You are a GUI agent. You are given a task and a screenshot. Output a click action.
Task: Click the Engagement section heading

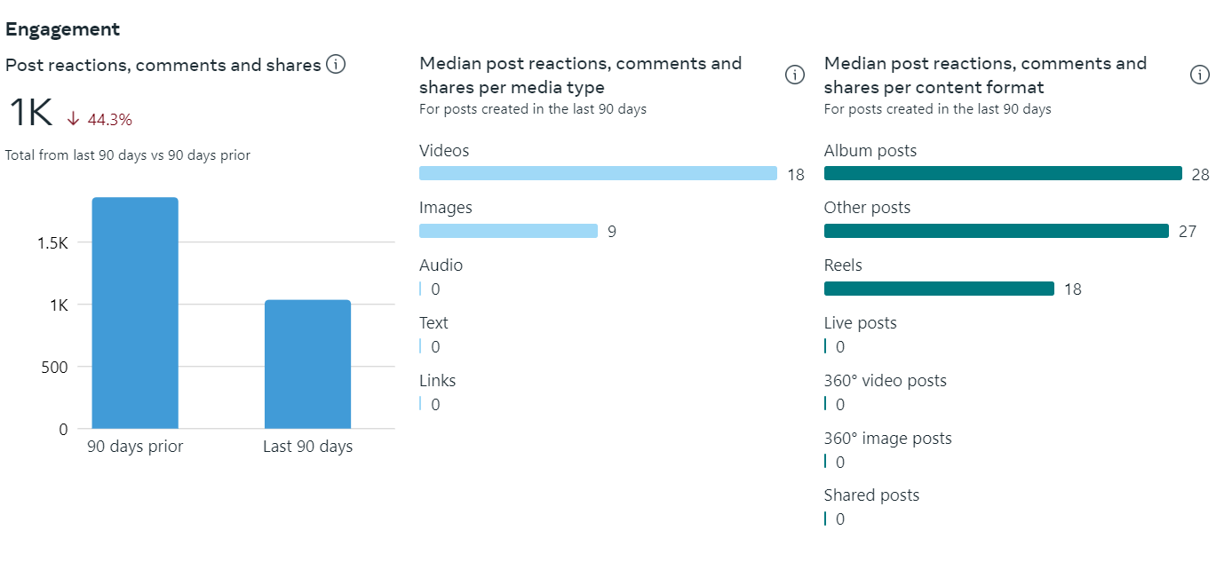coord(62,29)
